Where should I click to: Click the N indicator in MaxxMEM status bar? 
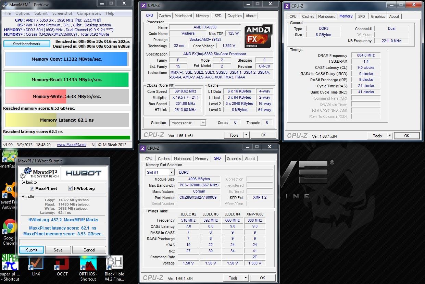point(93,145)
